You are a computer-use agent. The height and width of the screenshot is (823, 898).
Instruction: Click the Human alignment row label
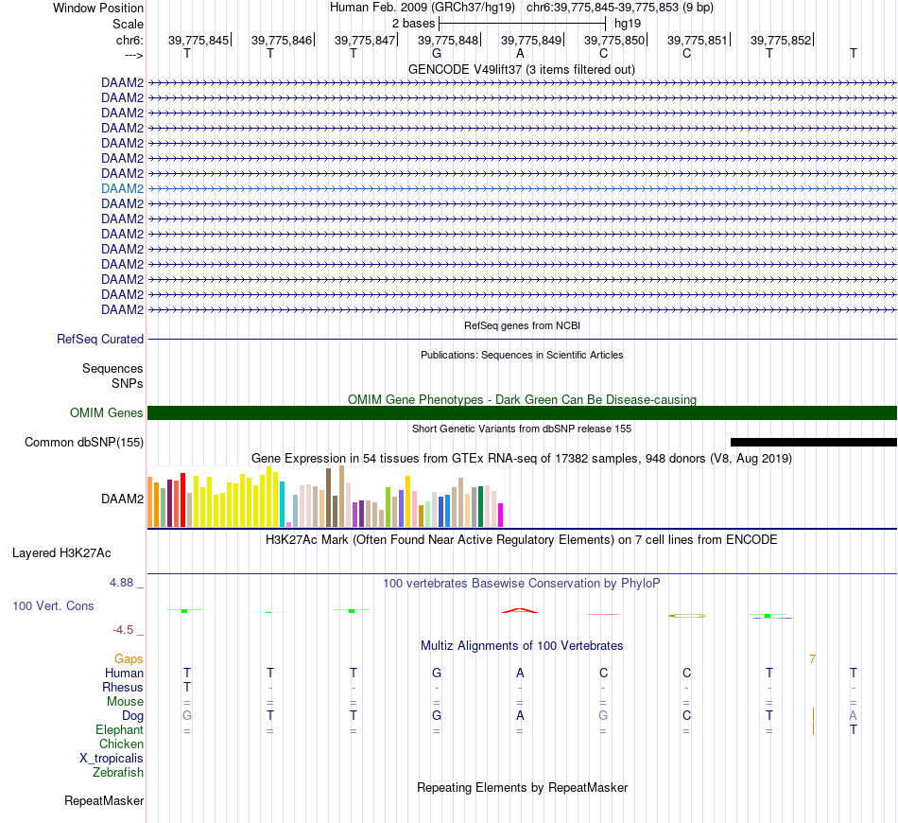pos(124,673)
